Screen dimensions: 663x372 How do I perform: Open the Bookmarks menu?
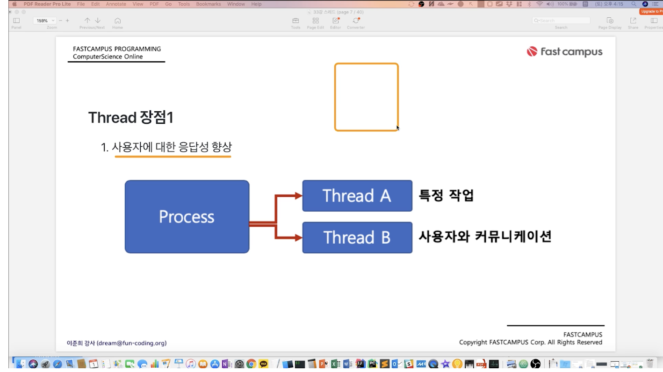[209, 4]
